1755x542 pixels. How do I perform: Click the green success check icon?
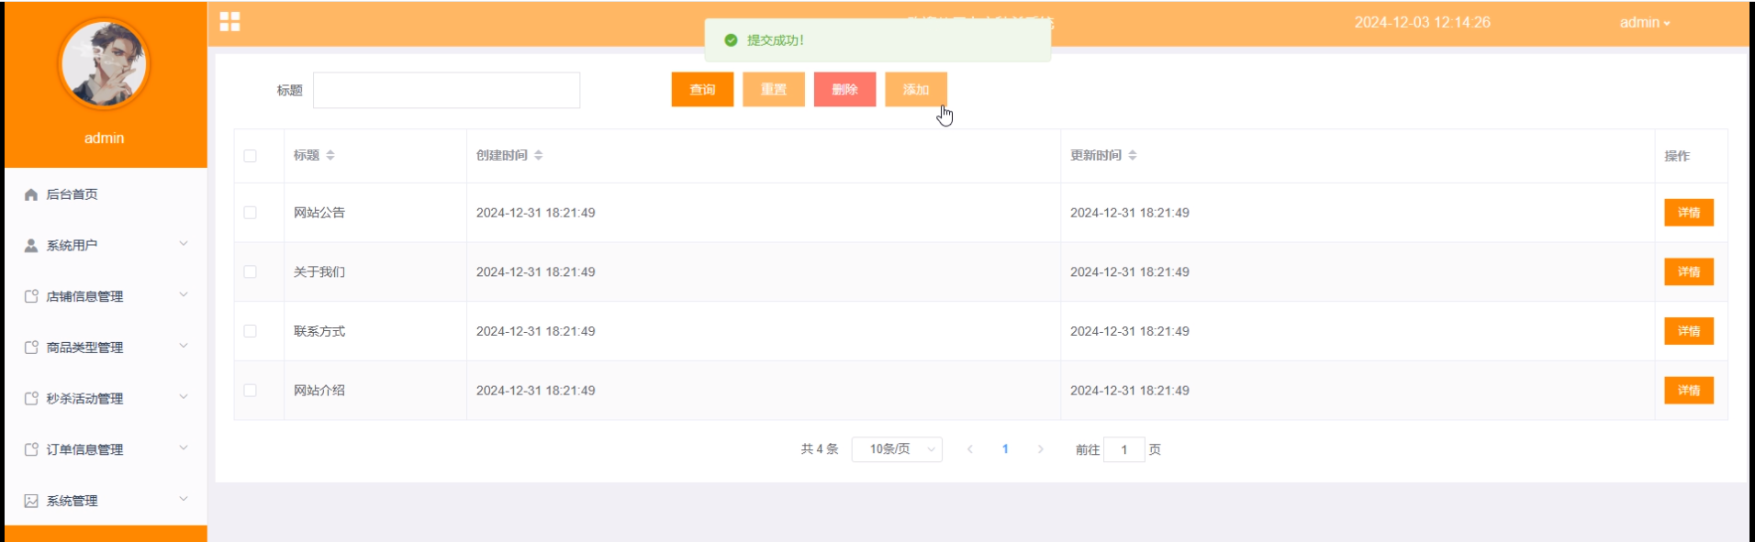click(x=731, y=40)
